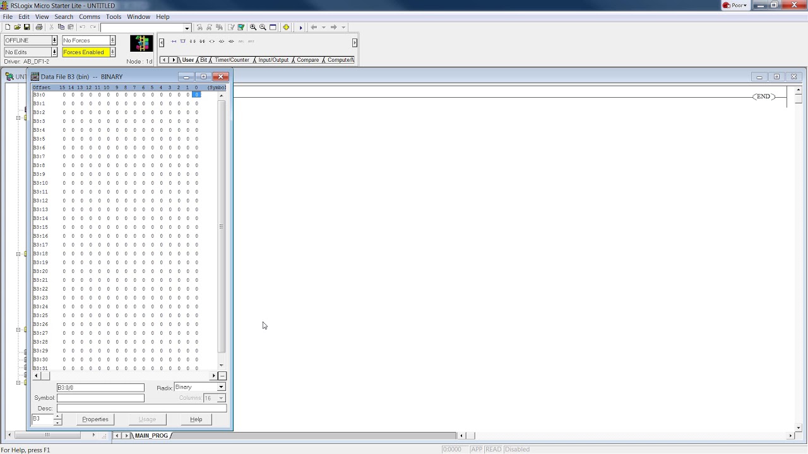Screen dimensions: 808x454
Task: Click the window view icon after zoom out
Action: pyautogui.click(x=273, y=27)
